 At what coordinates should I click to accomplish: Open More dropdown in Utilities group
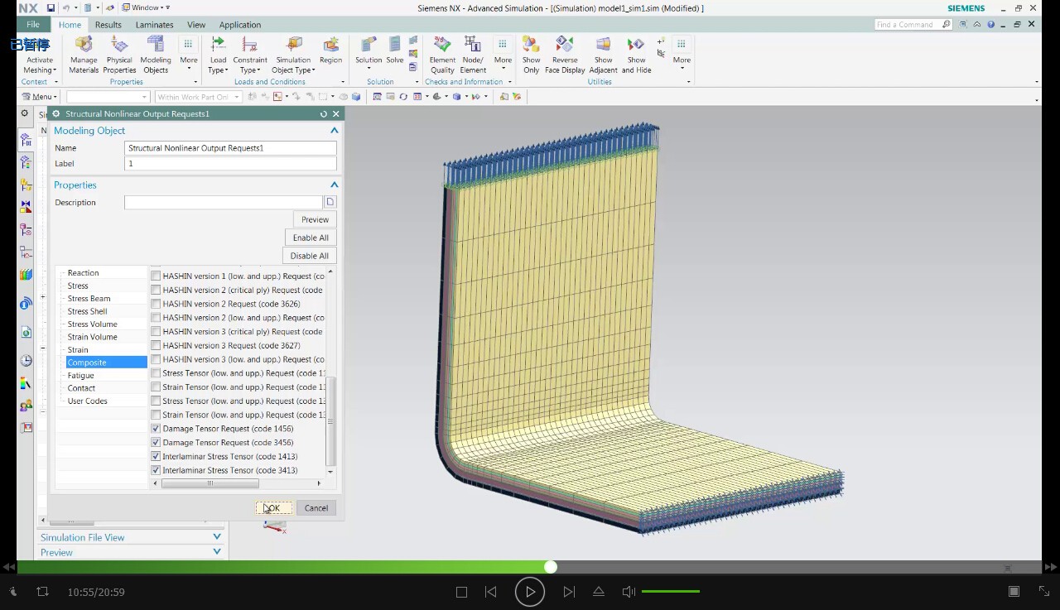(682, 55)
